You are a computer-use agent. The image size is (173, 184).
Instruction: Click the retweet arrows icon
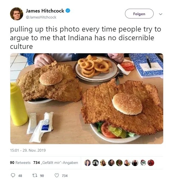pos(35,175)
